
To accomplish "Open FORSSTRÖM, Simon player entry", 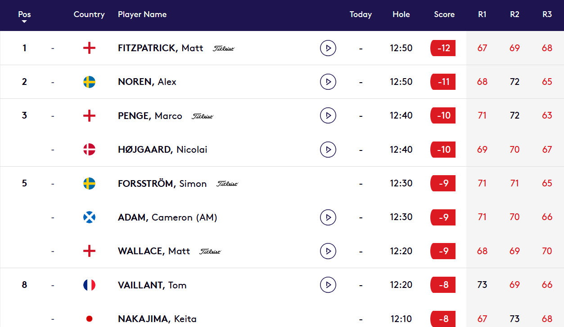I will [x=162, y=183].
